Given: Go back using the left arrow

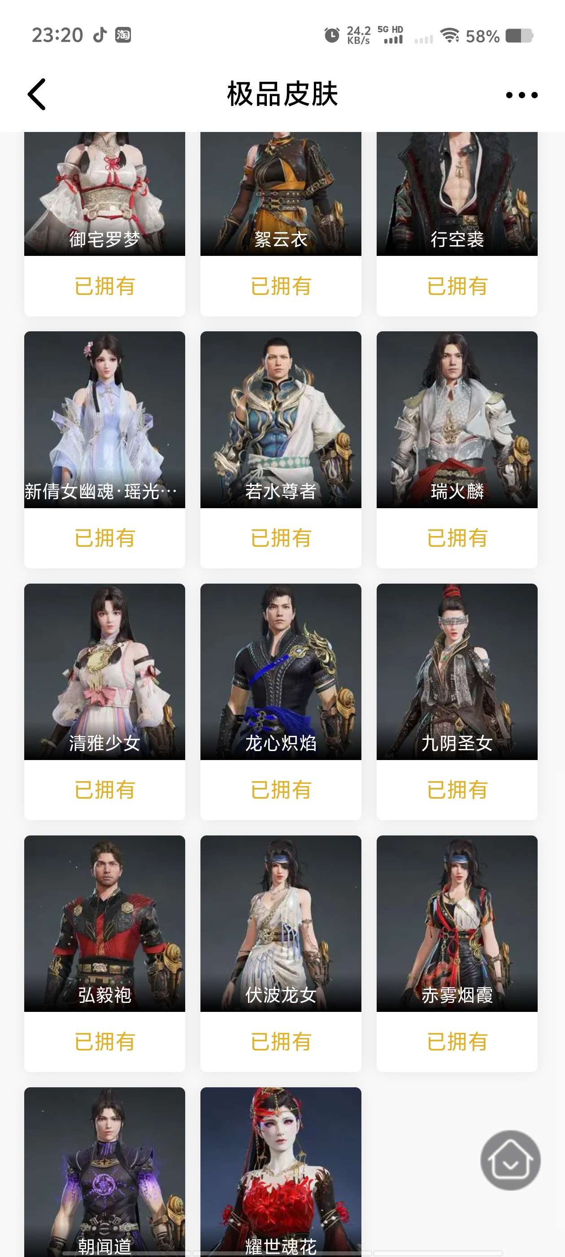Looking at the screenshot, I should (37, 94).
